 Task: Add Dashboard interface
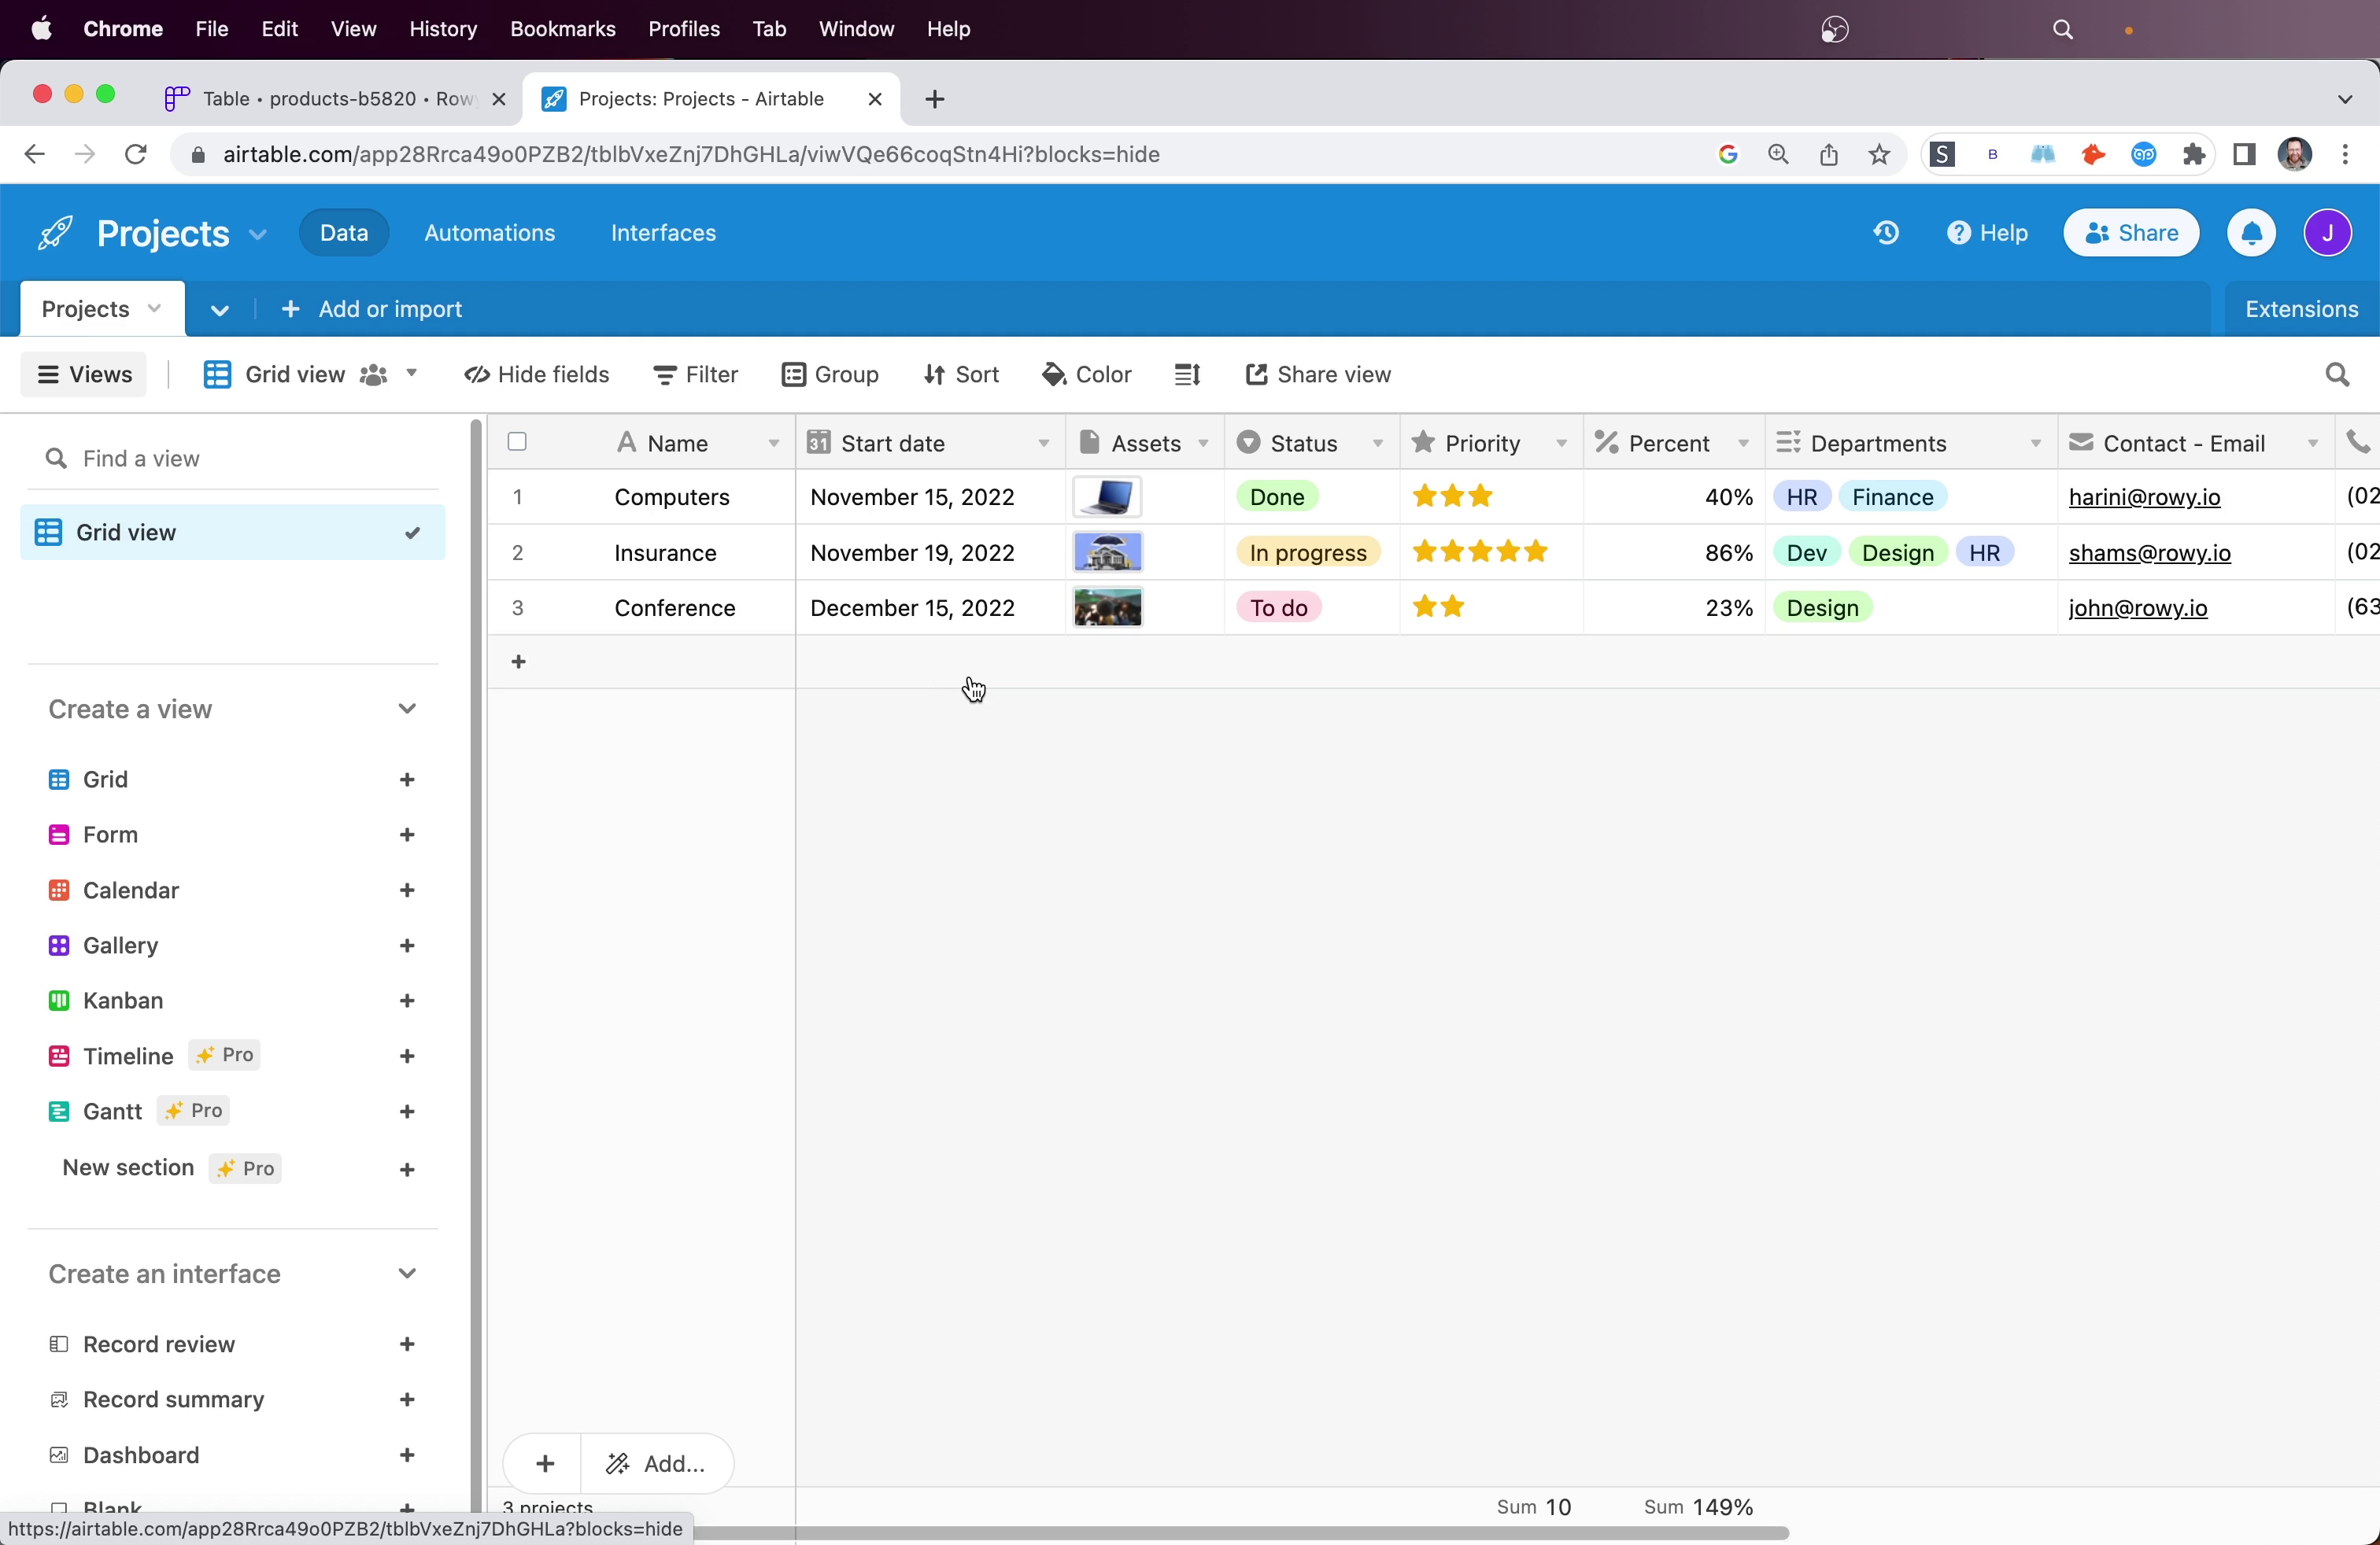click(x=407, y=1456)
